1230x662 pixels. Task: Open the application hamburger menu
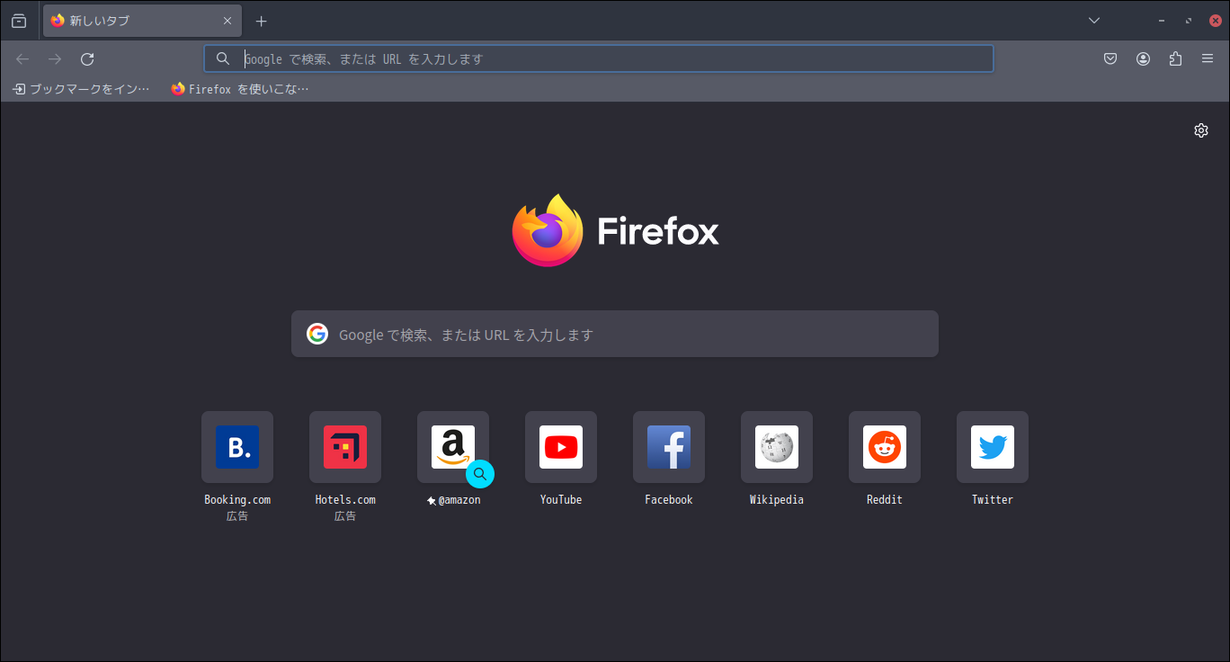pyautogui.click(x=1208, y=59)
